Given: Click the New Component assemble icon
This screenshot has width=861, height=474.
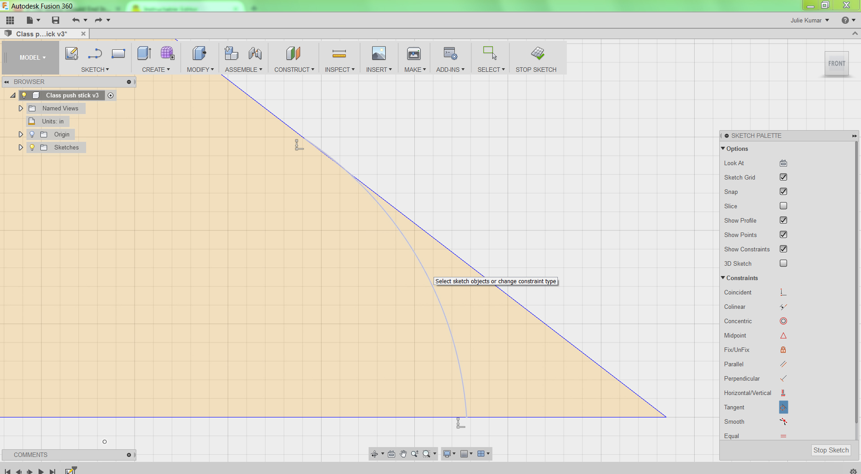Looking at the screenshot, I should coord(231,53).
